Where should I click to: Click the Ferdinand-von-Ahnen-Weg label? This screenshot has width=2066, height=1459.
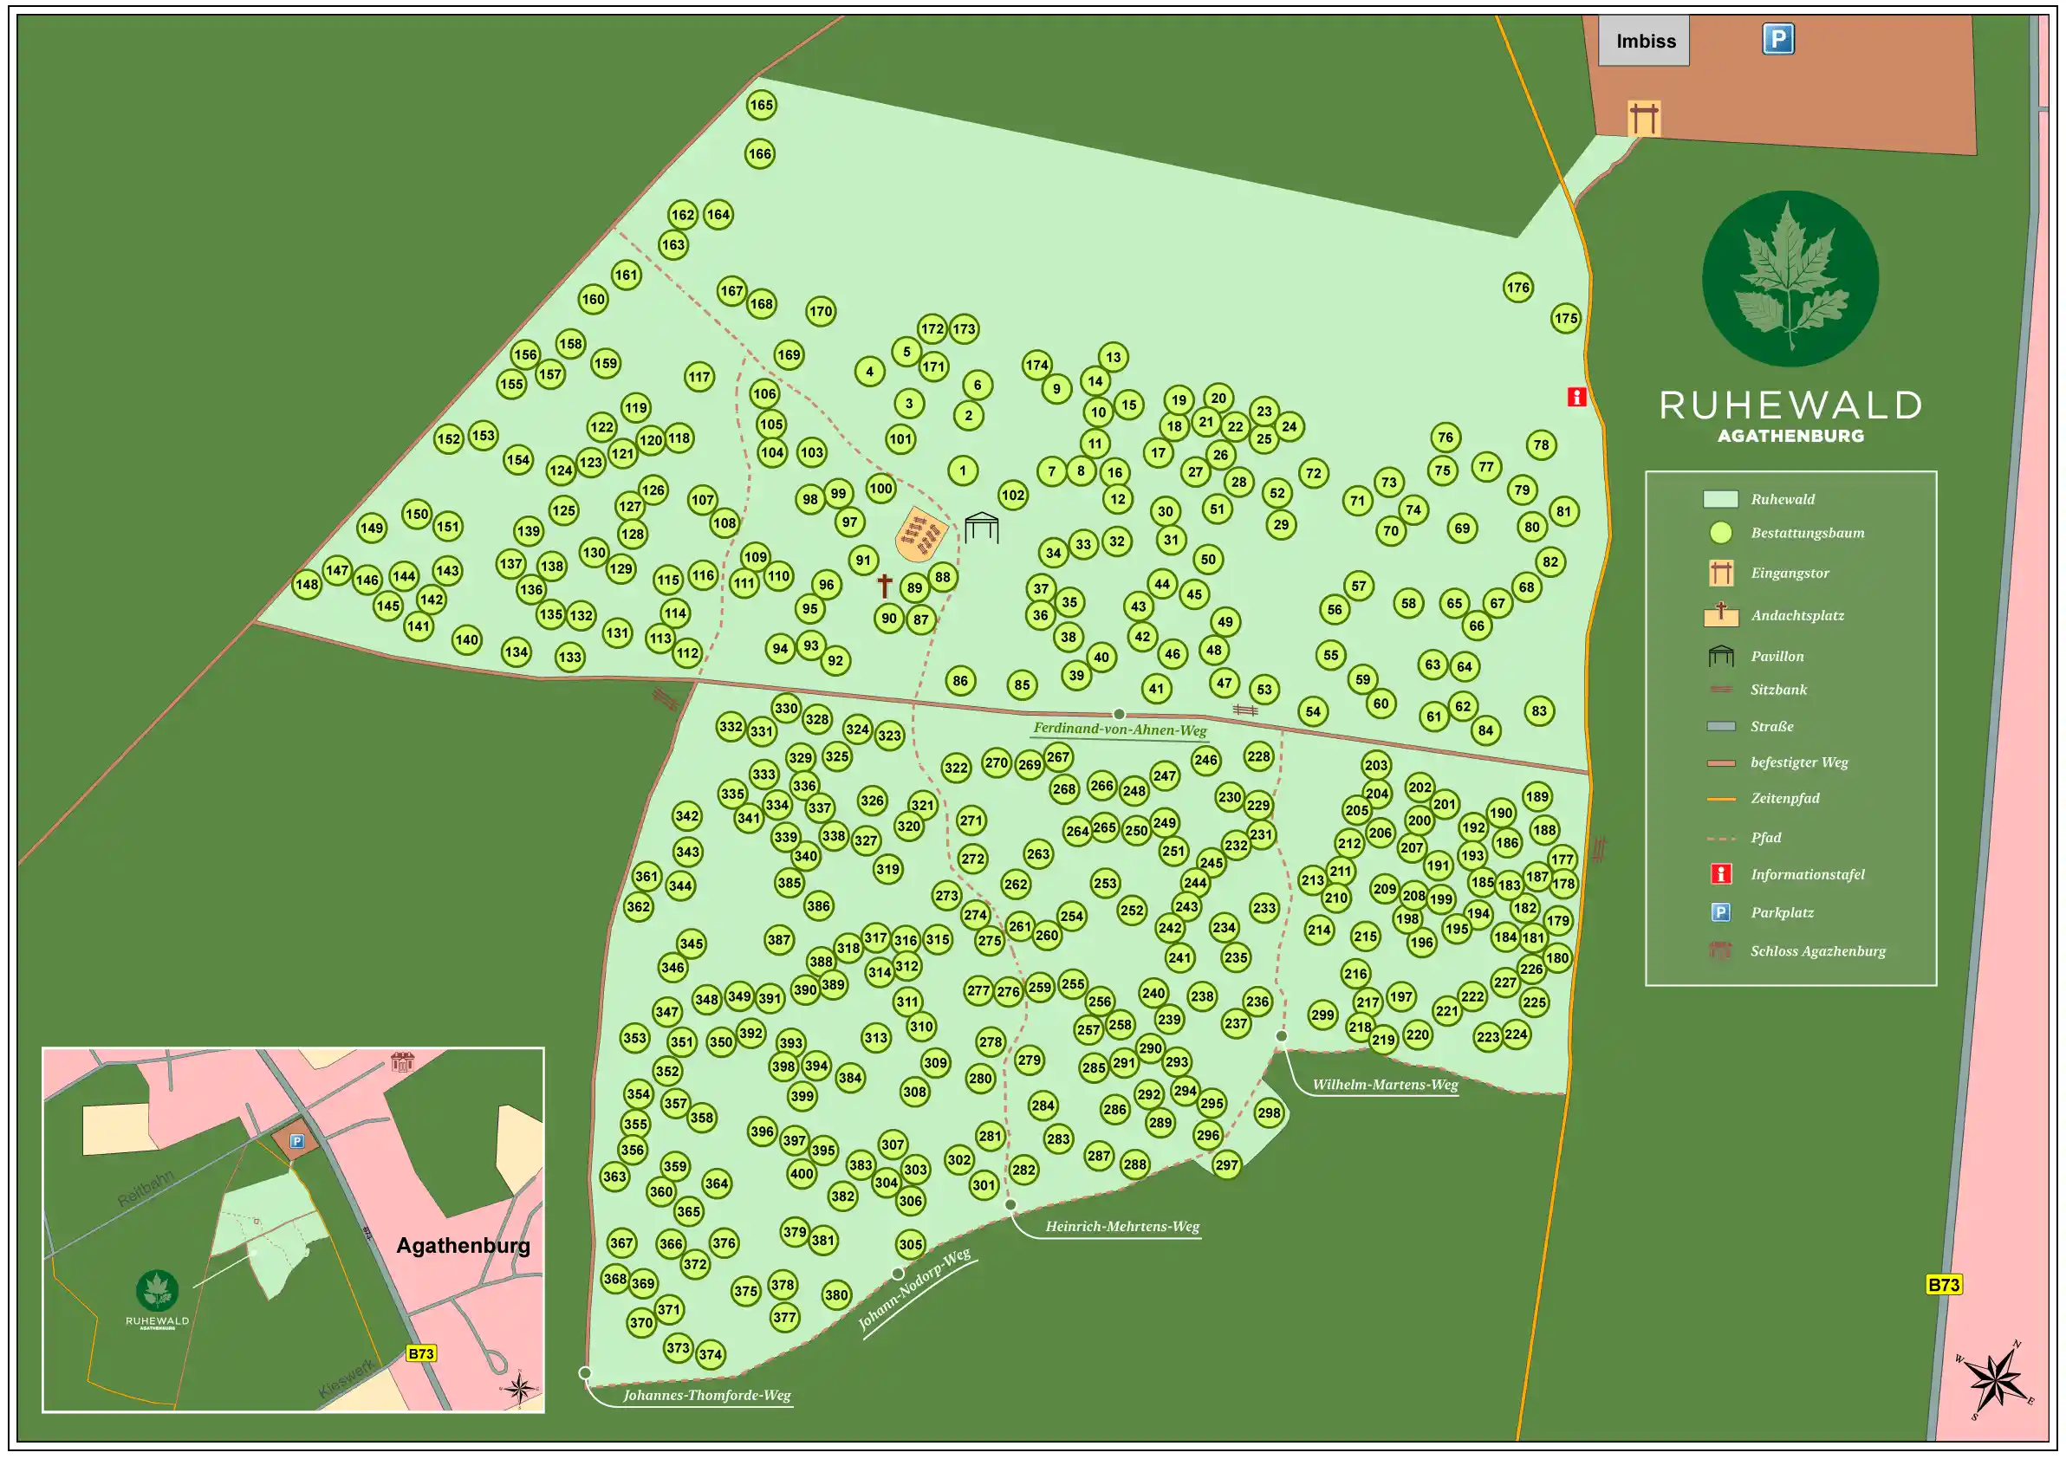coord(1119,729)
